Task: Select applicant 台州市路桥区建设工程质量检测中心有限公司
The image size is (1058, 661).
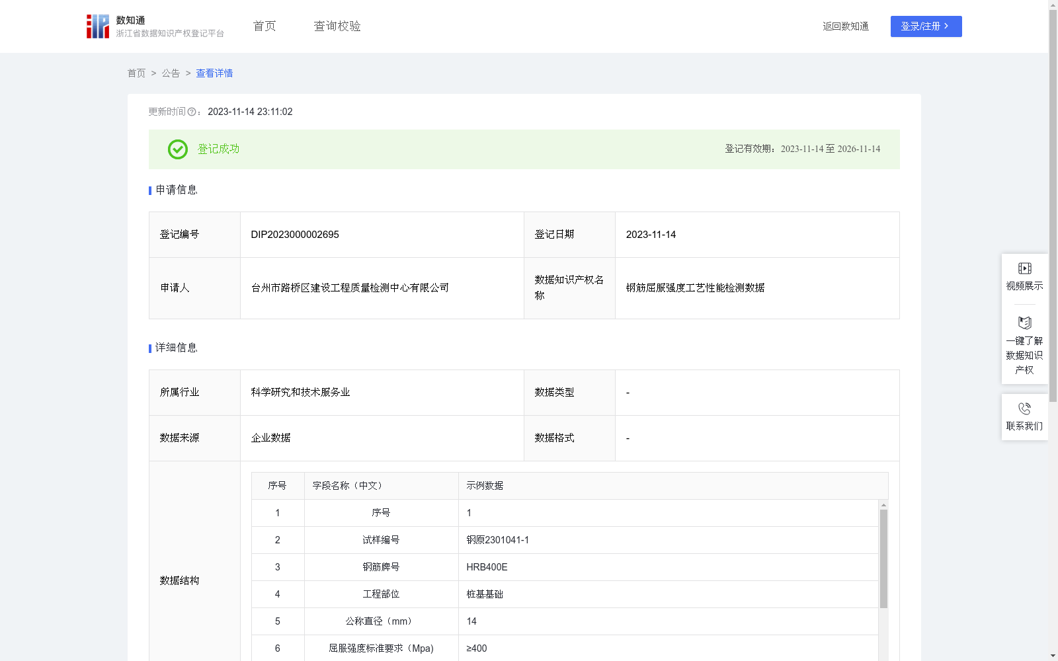Action: coord(350,288)
